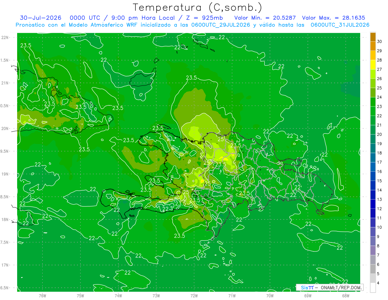The height and width of the screenshot is (300, 388).
Task: Click the '19N' latitude axis label
Action: pyautogui.click(x=5, y=174)
